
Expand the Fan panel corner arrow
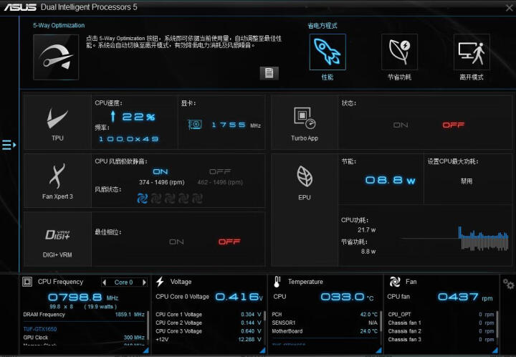(495, 351)
